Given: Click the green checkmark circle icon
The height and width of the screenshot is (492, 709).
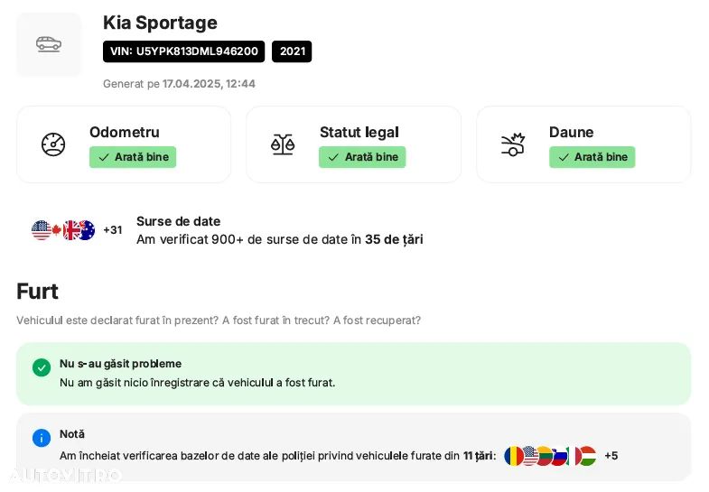Looking at the screenshot, I should click(42, 367).
